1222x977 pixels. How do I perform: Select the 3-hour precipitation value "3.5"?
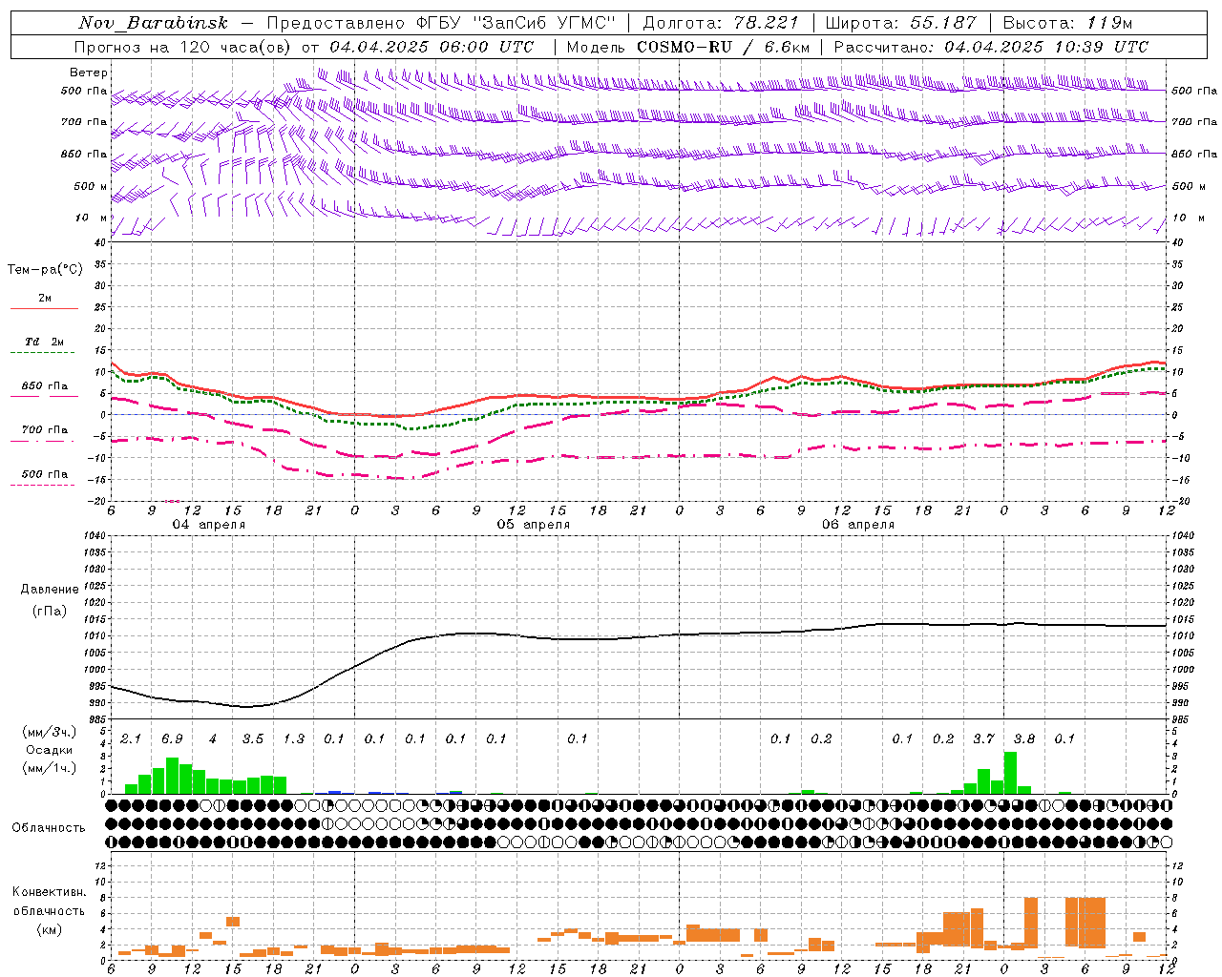click(253, 739)
